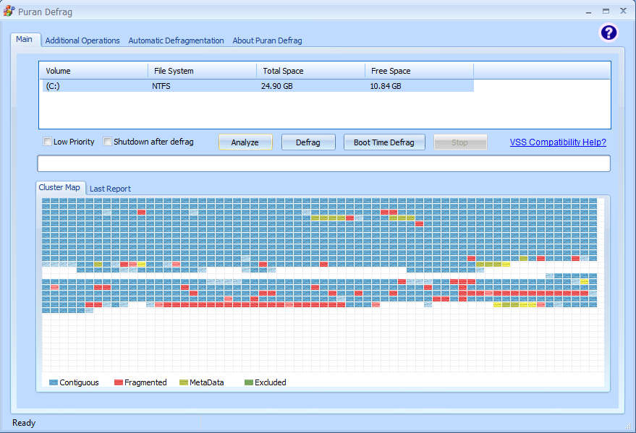Click the Boot Time Defrag button
Screen dimensions: 636x433
click(383, 142)
